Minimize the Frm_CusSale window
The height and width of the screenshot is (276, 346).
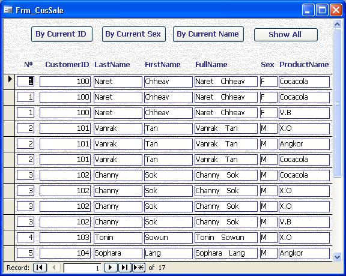point(308,10)
